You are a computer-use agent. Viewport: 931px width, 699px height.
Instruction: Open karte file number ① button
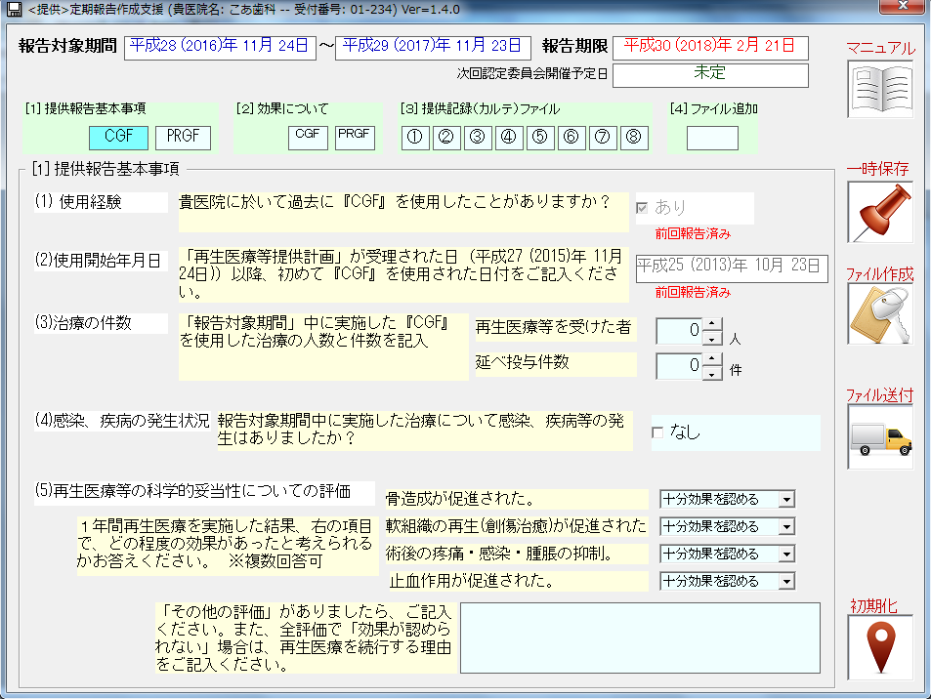pyautogui.click(x=415, y=137)
